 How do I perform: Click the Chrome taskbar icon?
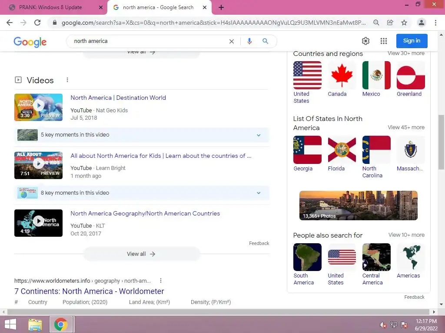click(61, 324)
